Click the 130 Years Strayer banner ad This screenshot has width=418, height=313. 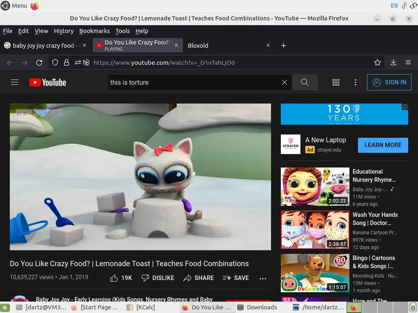345,114
